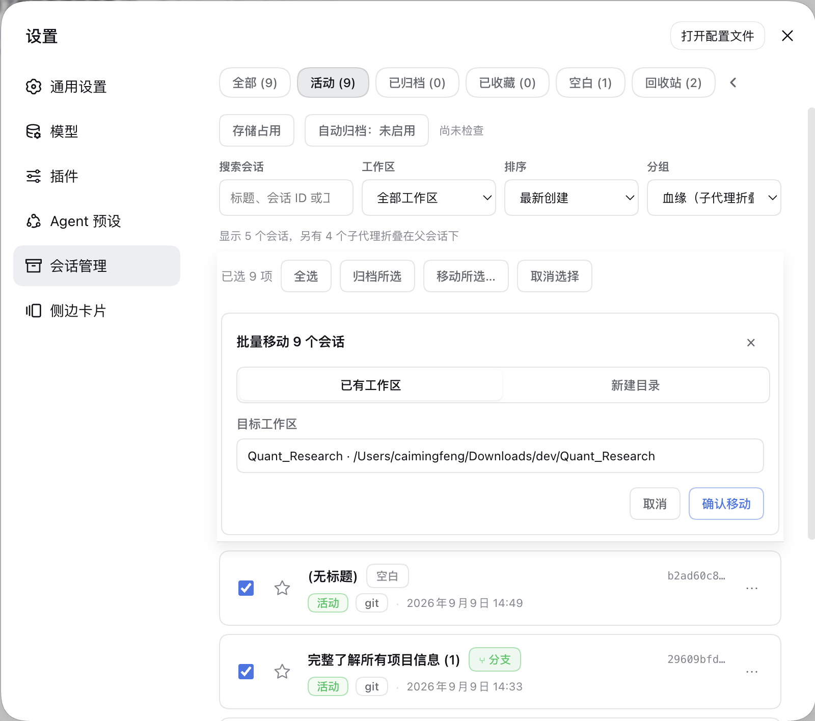The height and width of the screenshot is (721, 815).
Task: Open the 插件 settings section
Action: point(97,176)
